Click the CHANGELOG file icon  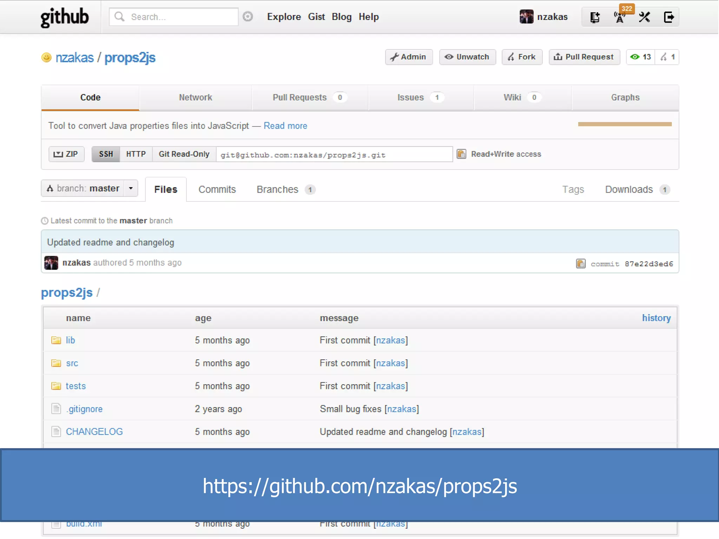(56, 432)
